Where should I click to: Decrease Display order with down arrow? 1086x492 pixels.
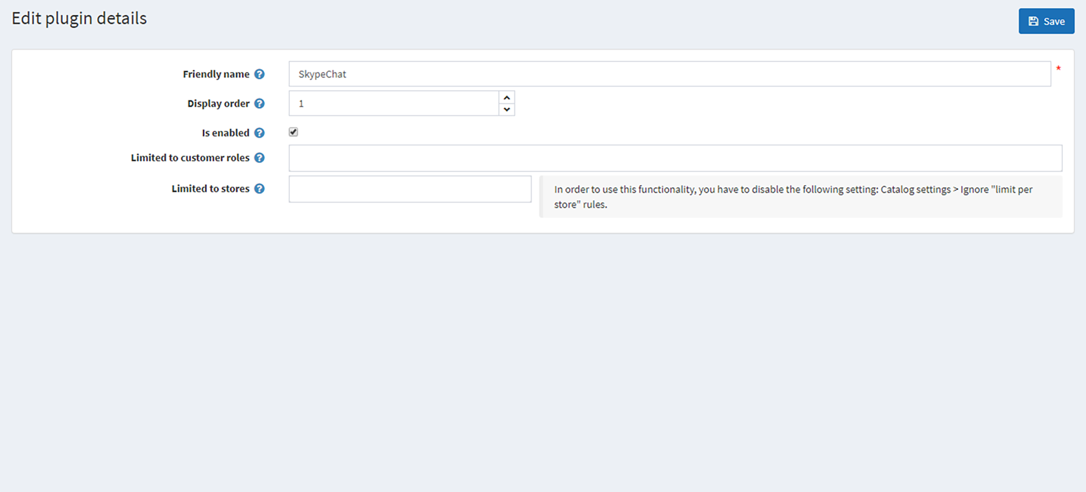tap(507, 109)
